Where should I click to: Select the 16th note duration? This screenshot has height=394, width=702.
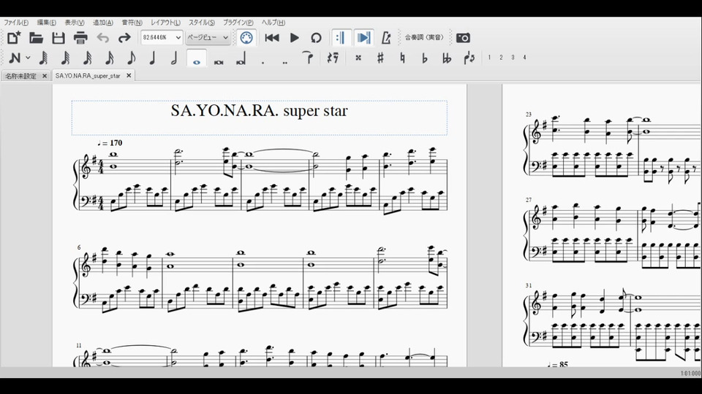click(109, 58)
